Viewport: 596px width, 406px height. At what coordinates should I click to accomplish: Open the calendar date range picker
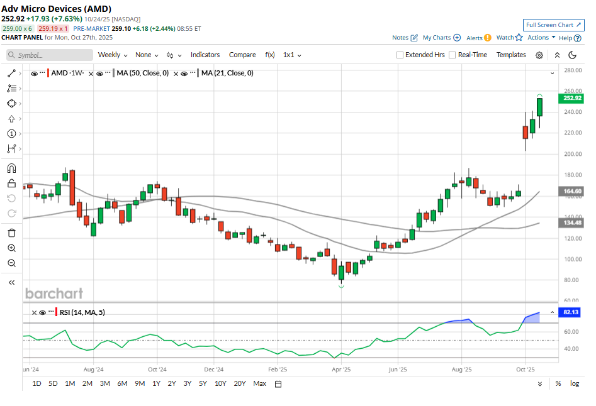(278, 384)
